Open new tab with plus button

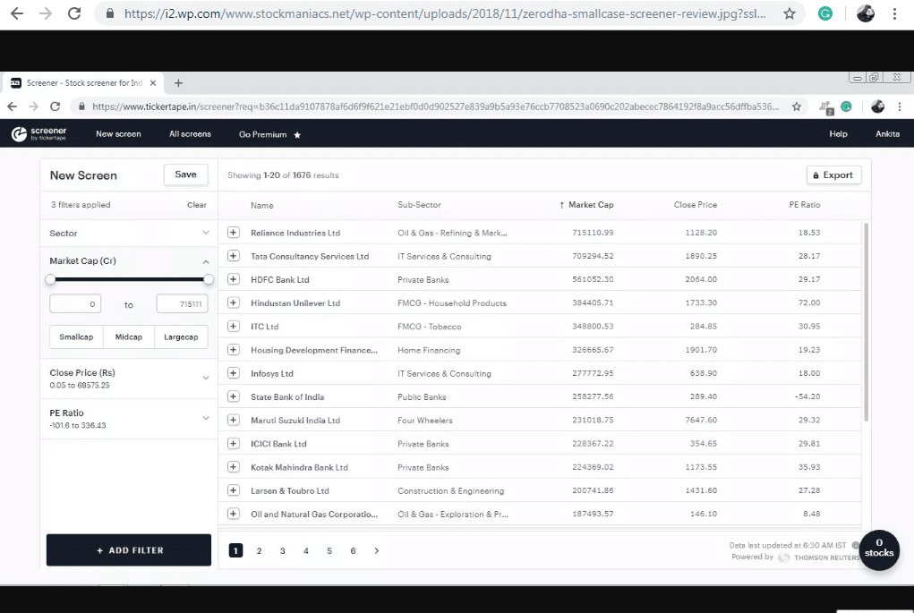[178, 83]
